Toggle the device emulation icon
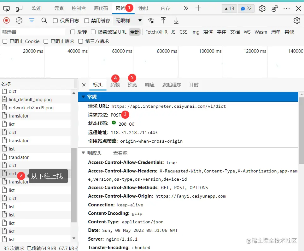Screen dimensions: 304x251 pyautogui.click(x=19, y=9)
